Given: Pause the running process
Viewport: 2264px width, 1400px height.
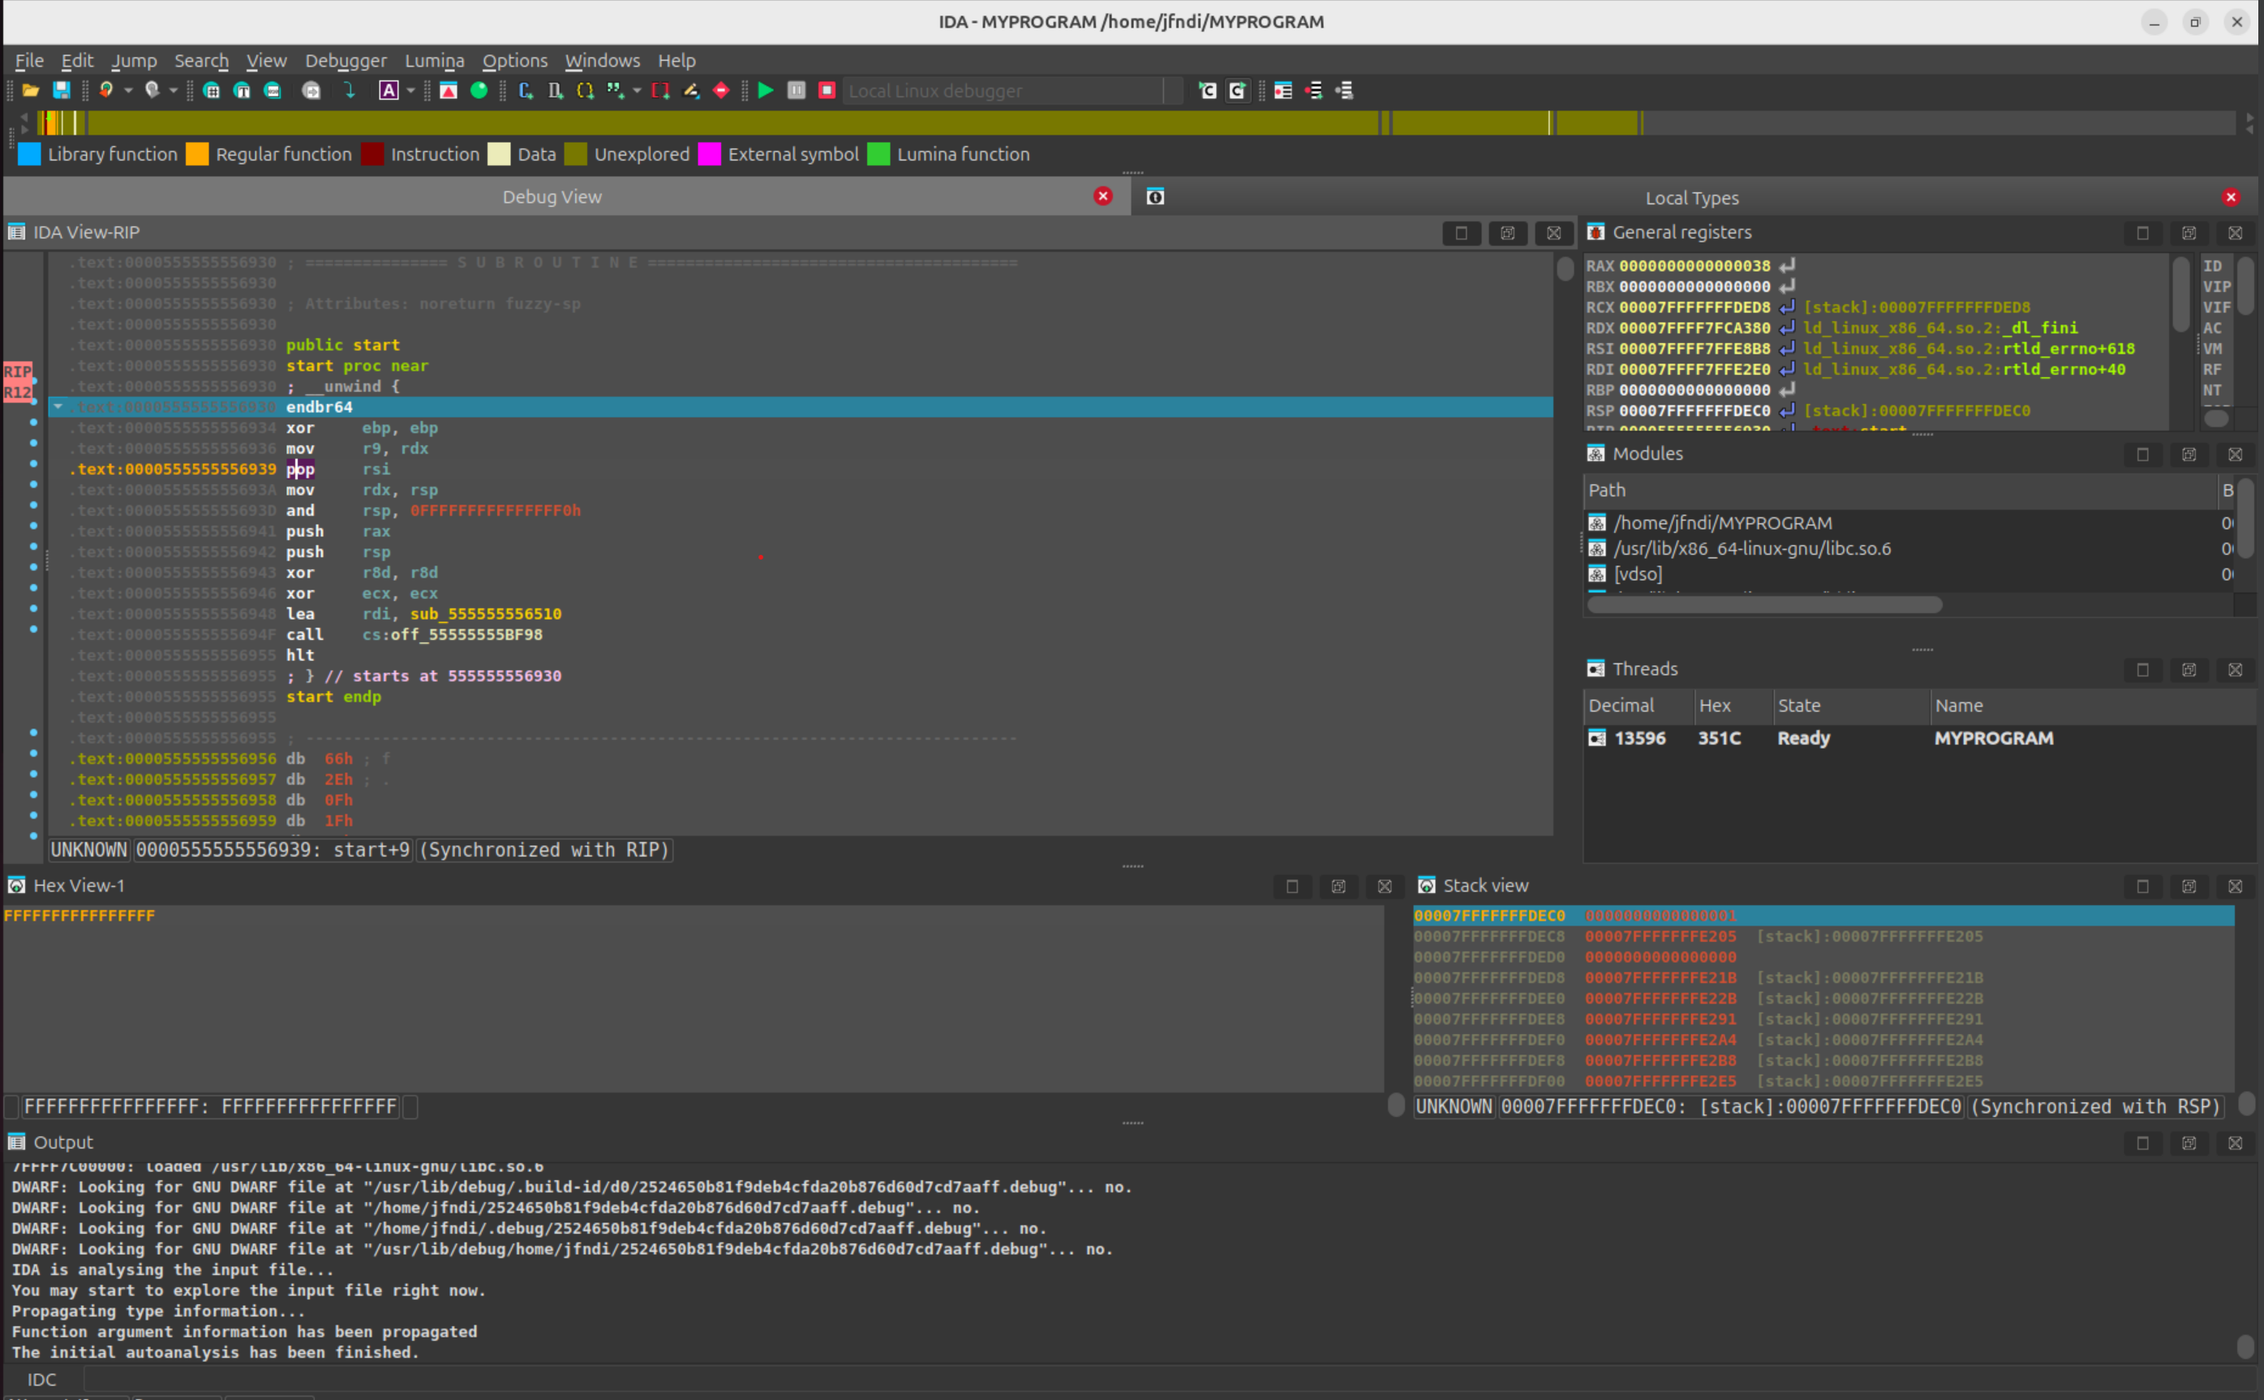Looking at the screenshot, I should click(796, 90).
